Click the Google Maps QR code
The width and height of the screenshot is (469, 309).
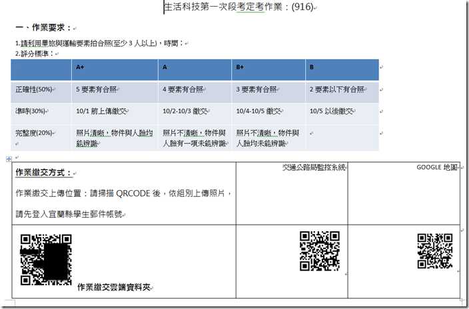(435, 251)
